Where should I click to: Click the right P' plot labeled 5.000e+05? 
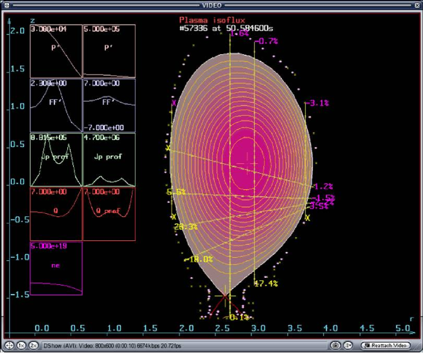click(109, 52)
